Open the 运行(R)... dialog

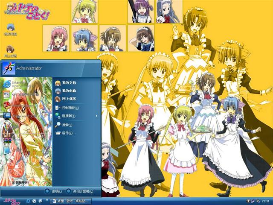coord(65,133)
